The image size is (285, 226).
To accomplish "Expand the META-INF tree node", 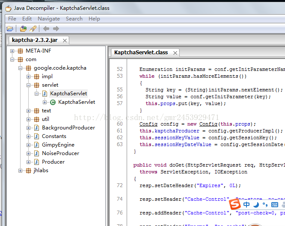I will 12,51.
